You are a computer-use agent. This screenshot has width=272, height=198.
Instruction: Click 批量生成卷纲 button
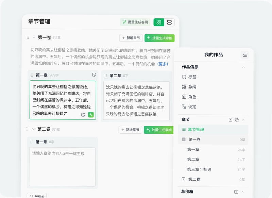tap(135, 22)
